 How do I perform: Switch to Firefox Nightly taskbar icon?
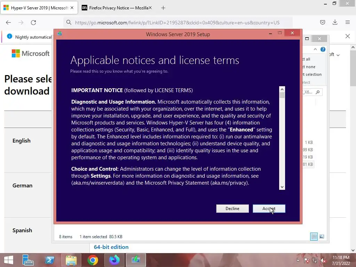pos(114,260)
